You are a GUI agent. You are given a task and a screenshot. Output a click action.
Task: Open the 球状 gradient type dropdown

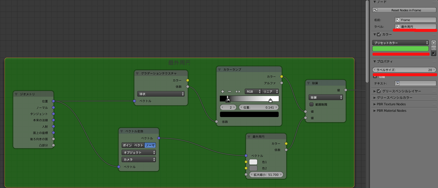(161, 94)
